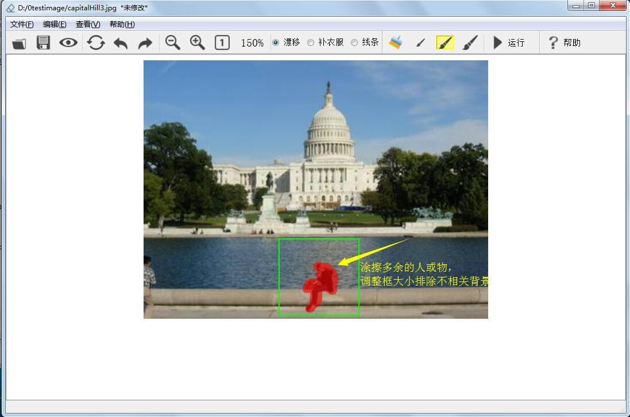Image resolution: width=630 pixels, height=417 pixels.
Task: Select the 补衣服 radio option
Action: tap(326, 42)
